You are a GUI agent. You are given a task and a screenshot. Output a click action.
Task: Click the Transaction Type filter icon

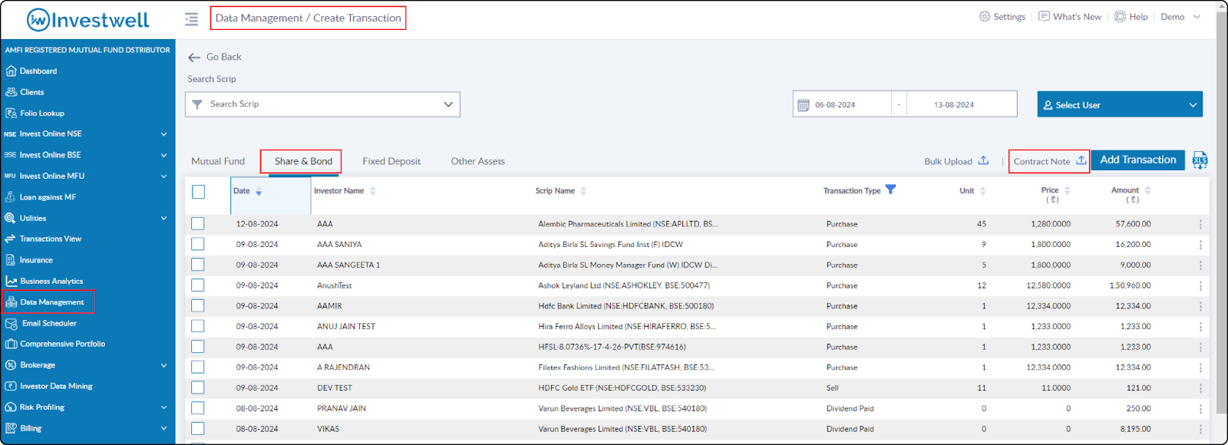click(x=890, y=190)
